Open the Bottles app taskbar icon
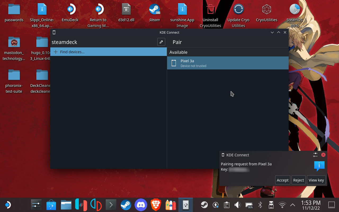The width and height of the screenshot is (339, 212). (x=171, y=205)
